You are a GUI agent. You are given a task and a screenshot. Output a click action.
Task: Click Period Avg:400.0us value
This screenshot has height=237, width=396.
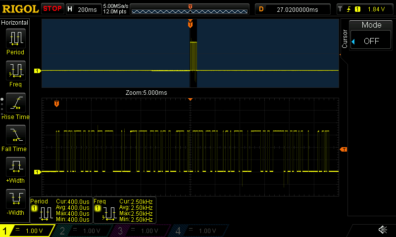[x=73, y=207]
